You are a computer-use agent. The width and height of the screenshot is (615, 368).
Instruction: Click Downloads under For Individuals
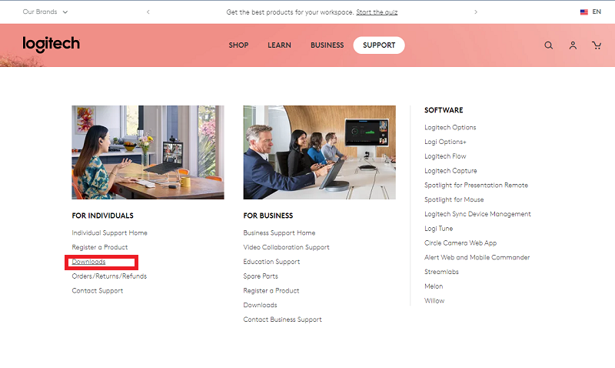pyautogui.click(x=88, y=262)
